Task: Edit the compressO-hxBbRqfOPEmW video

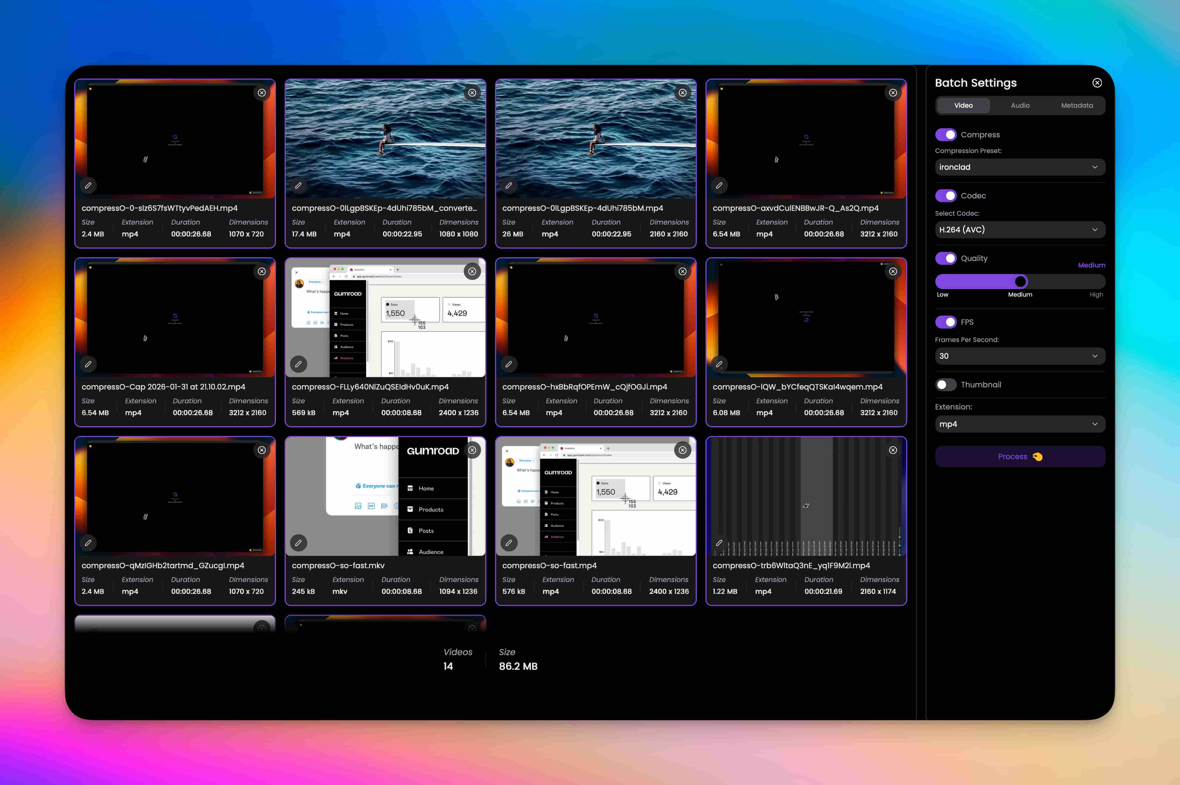Action: coord(509,364)
